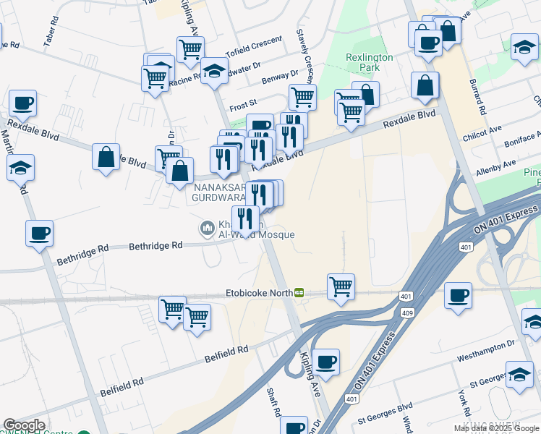The image size is (541, 434).
Task: Open the shopping bag marker on Rexdale Blvd west
Action: pos(106,158)
